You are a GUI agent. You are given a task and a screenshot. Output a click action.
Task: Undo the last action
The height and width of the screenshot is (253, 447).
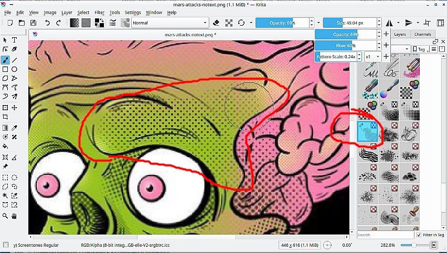pyautogui.click(x=47, y=23)
